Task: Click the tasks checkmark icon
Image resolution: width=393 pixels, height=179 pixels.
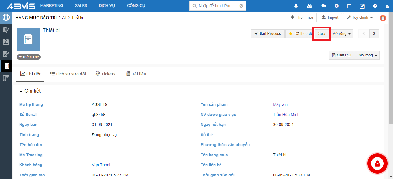Action: (362, 6)
